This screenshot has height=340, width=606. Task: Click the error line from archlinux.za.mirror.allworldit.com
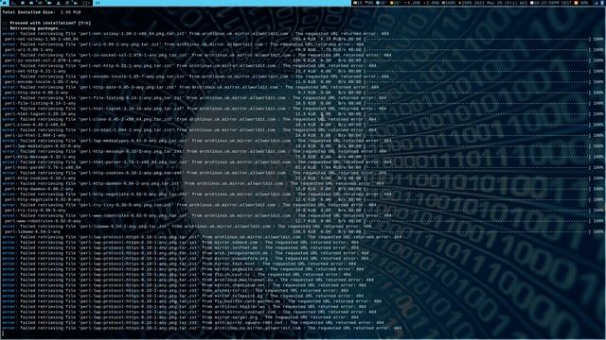click(202, 328)
